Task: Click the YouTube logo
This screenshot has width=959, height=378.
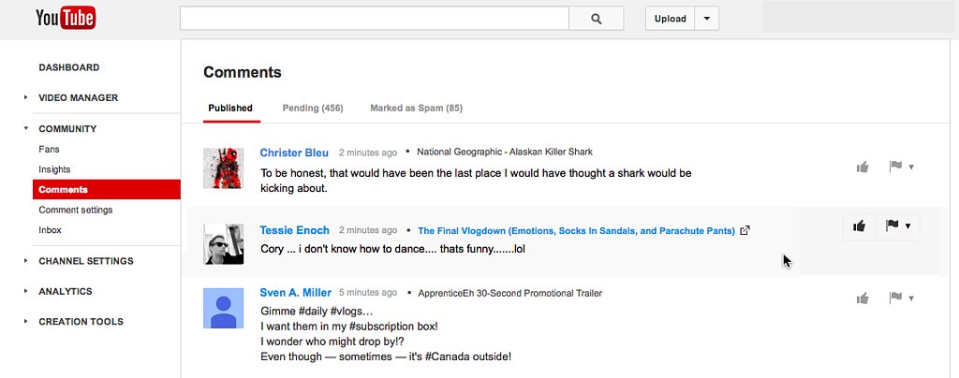Action: (x=66, y=19)
